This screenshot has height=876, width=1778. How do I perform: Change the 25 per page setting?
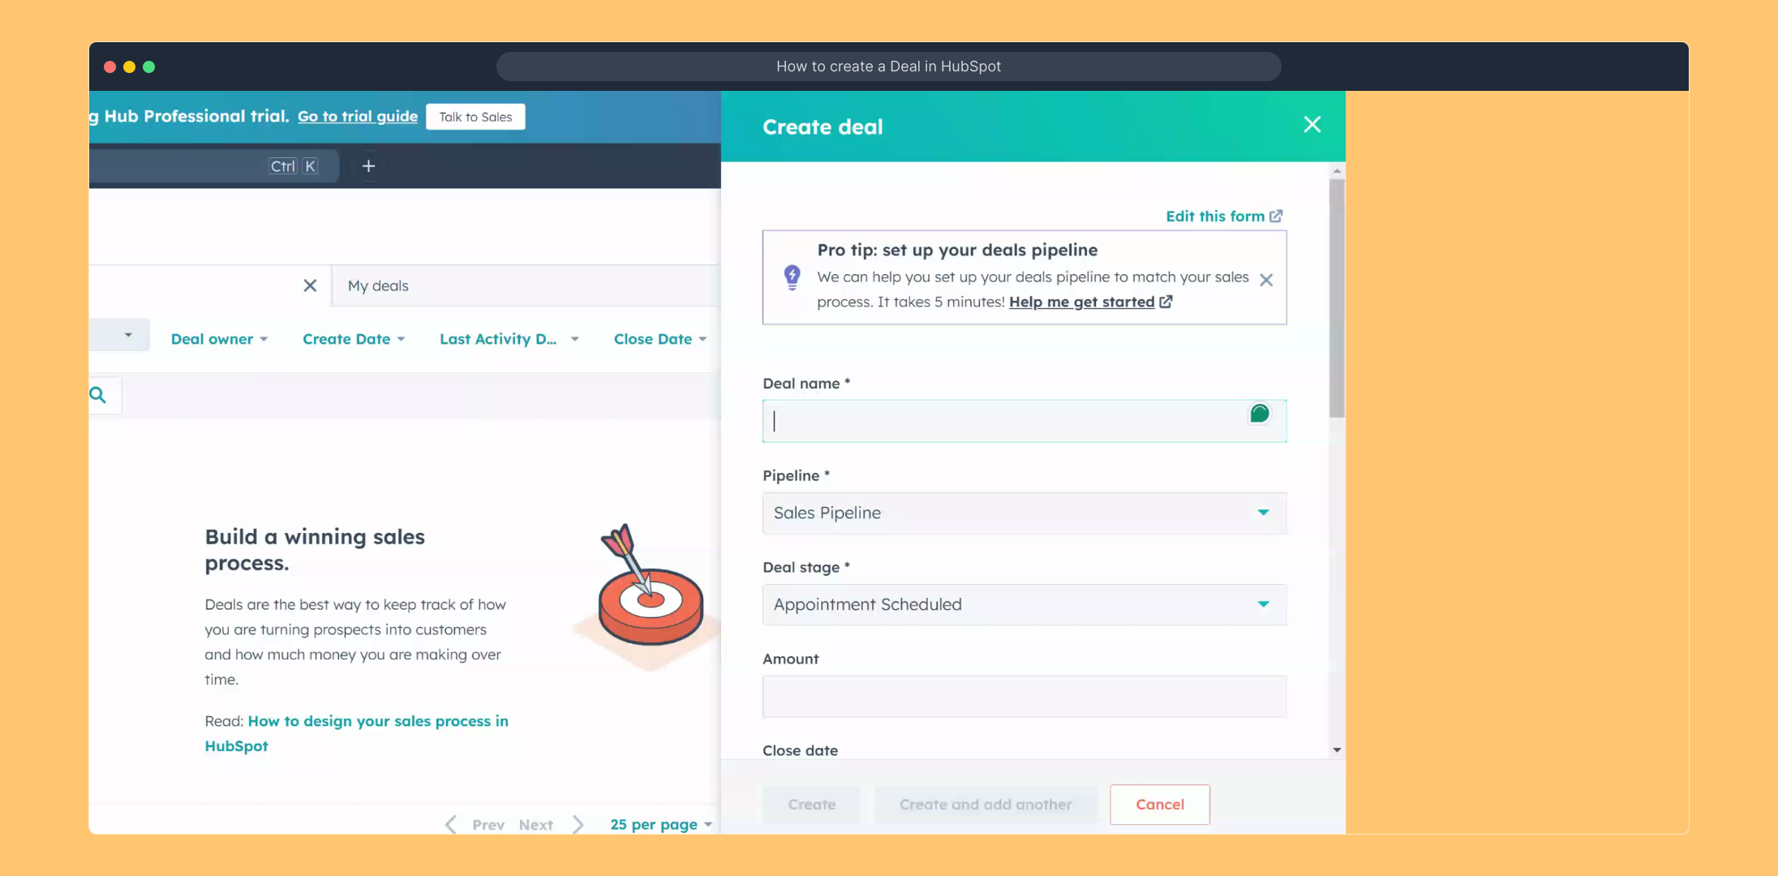tap(660, 824)
